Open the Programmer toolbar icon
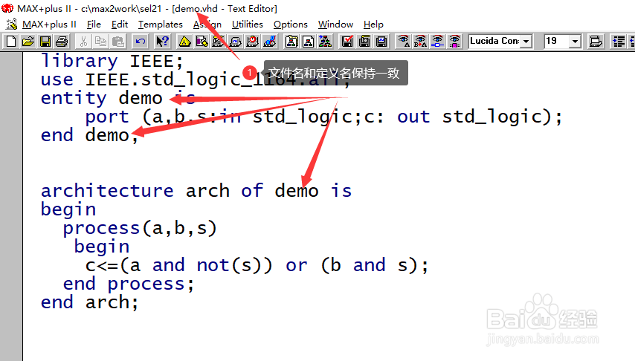This screenshot has height=361, width=635. (x=269, y=42)
